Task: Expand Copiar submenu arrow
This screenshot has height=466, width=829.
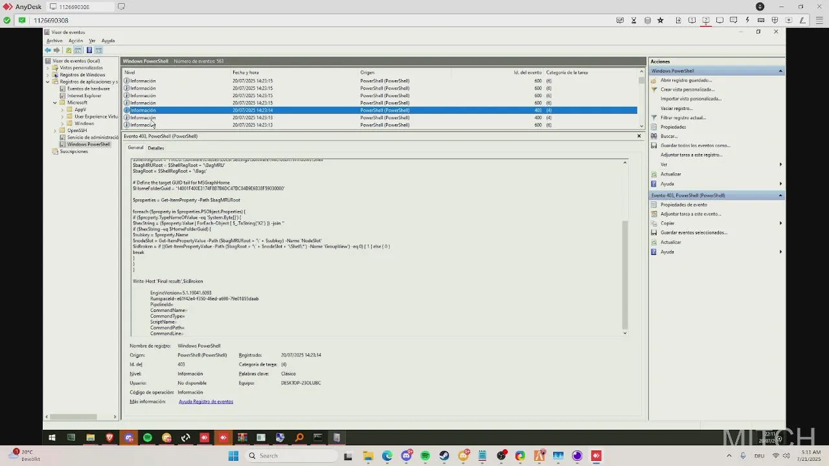Action: pyautogui.click(x=780, y=223)
